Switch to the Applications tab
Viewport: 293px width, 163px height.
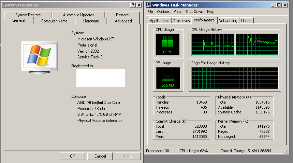click(160, 21)
